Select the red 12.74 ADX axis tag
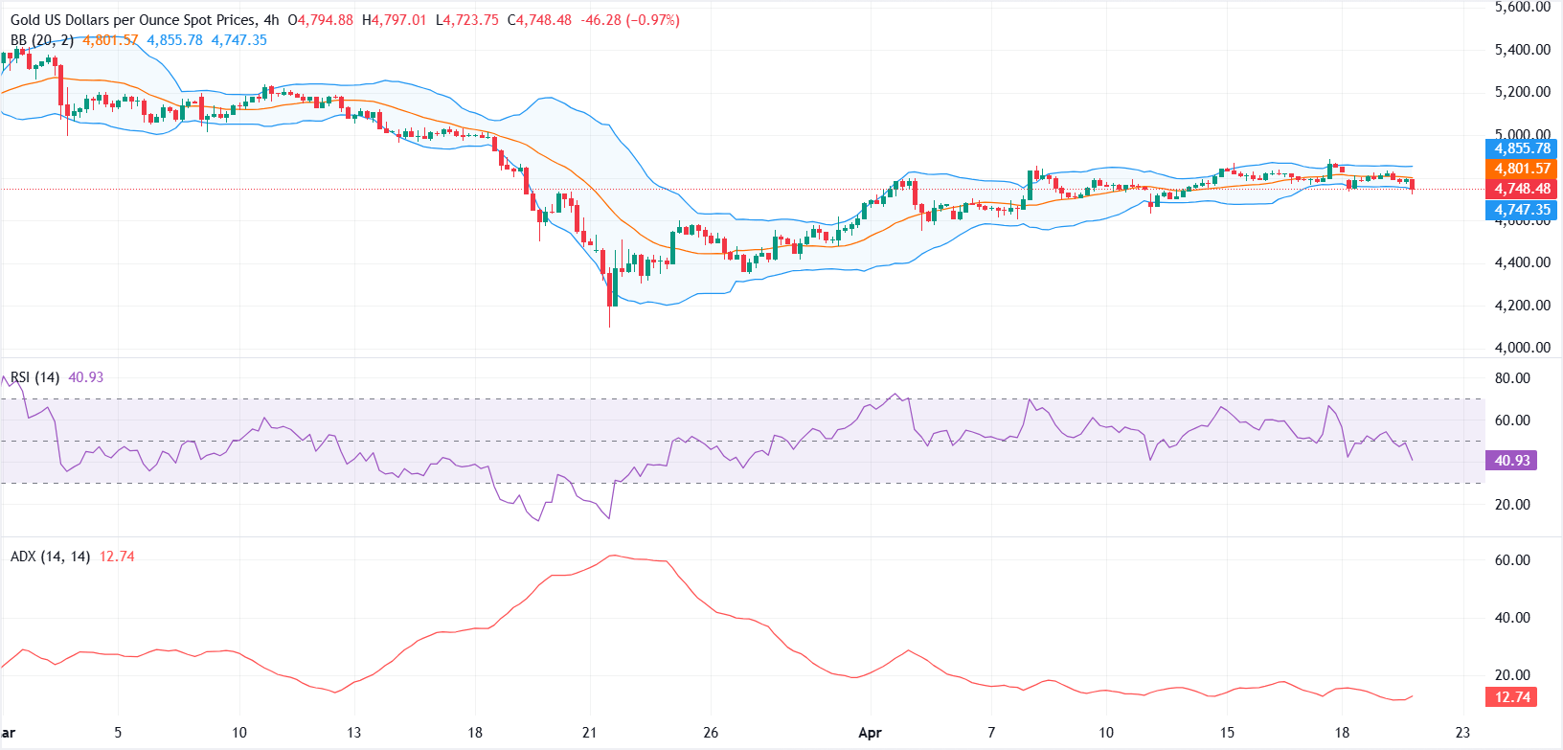Screen dimensions: 1563x750 (1511, 697)
